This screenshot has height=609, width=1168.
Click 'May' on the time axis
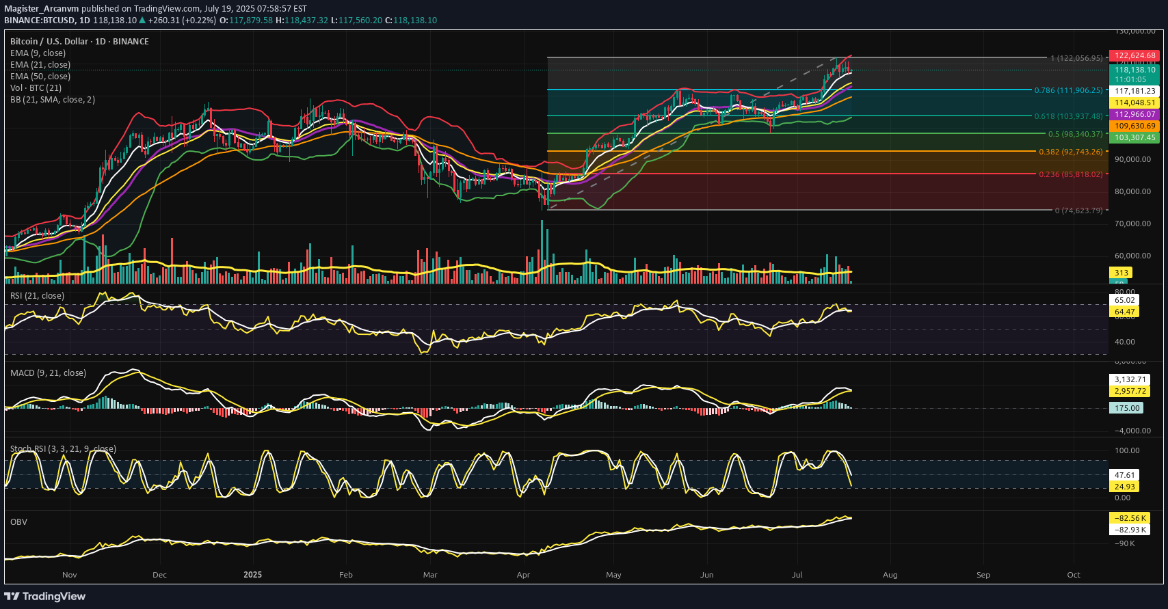(613, 575)
